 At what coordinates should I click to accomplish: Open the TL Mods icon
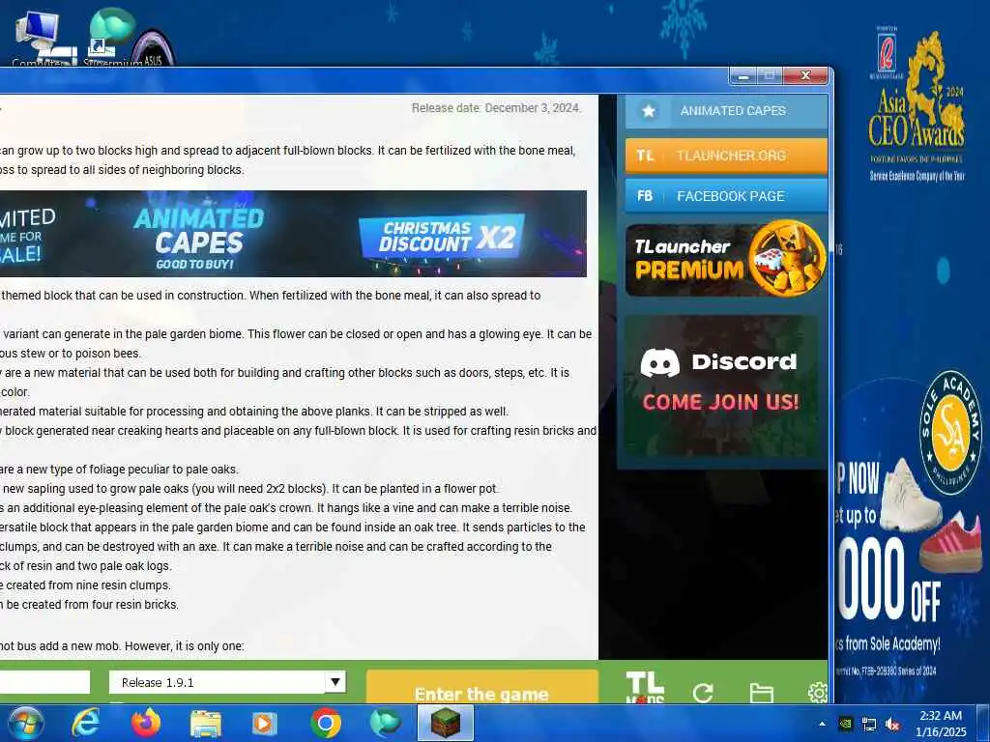click(x=645, y=688)
